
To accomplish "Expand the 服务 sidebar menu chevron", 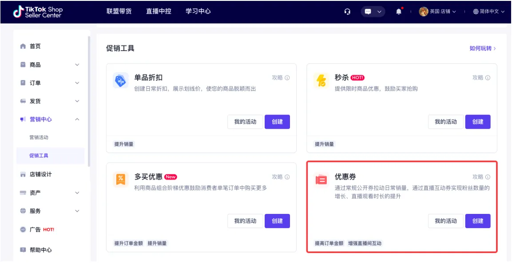I will pos(77,211).
